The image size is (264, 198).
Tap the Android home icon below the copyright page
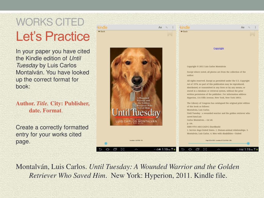pos(190,149)
